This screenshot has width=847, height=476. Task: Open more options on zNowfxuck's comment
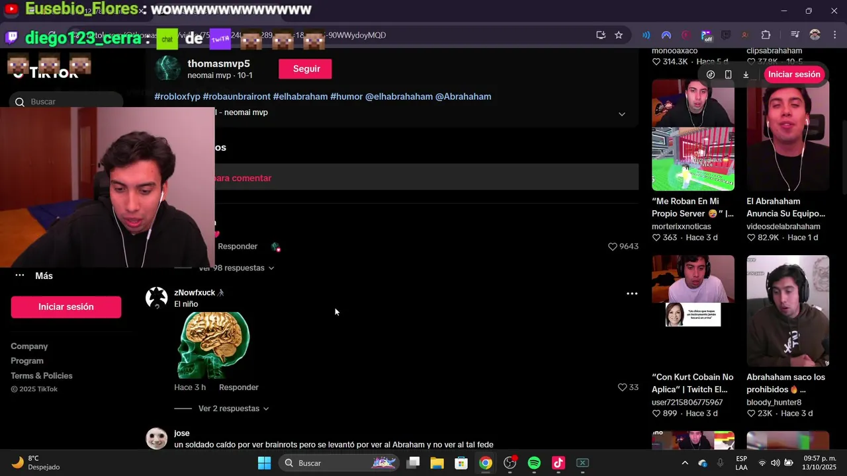[632, 294]
